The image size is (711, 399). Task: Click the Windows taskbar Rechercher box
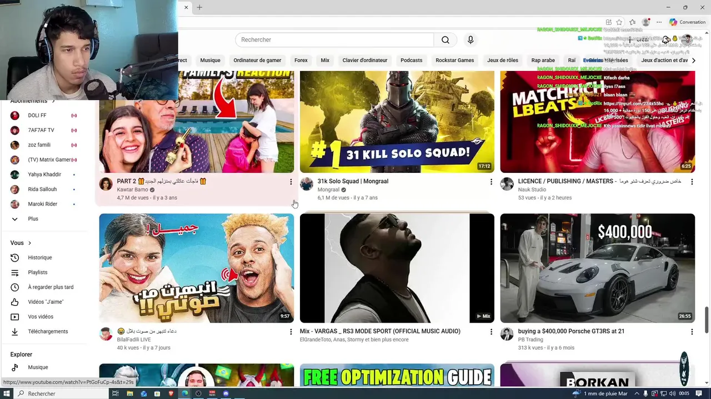pyautogui.click(x=61, y=393)
